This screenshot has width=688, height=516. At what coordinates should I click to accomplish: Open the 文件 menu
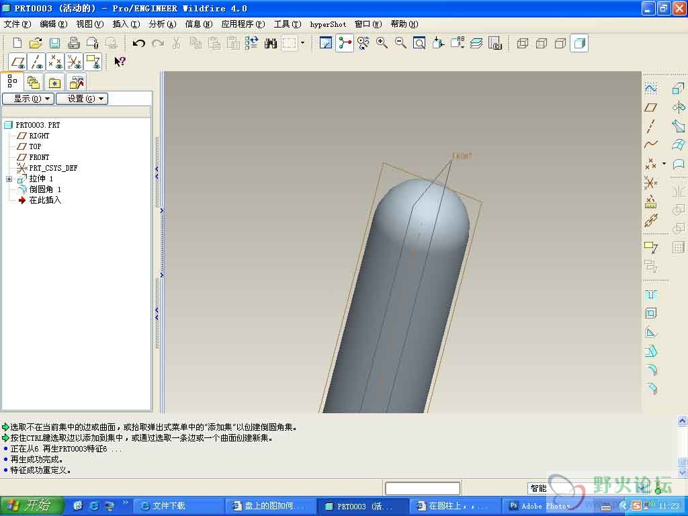[17, 24]
